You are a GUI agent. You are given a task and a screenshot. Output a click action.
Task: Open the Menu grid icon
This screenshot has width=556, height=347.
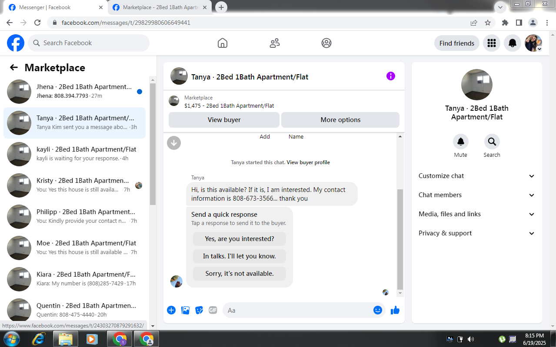pos(492,43)
